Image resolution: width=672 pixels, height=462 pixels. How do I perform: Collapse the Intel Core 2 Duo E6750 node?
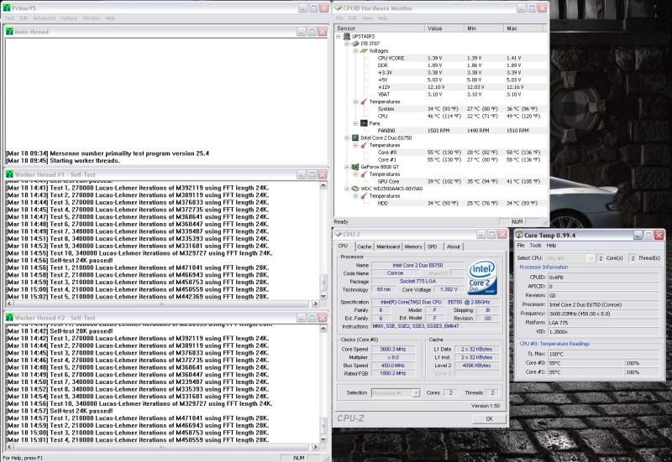[x=347, y=138]
